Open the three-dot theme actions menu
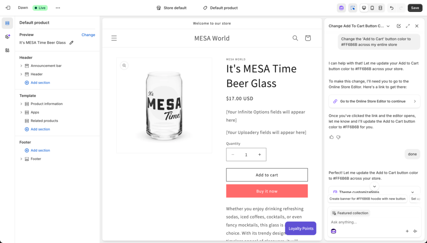The height and width of the screenshot is (243, 427). [58, 8]
